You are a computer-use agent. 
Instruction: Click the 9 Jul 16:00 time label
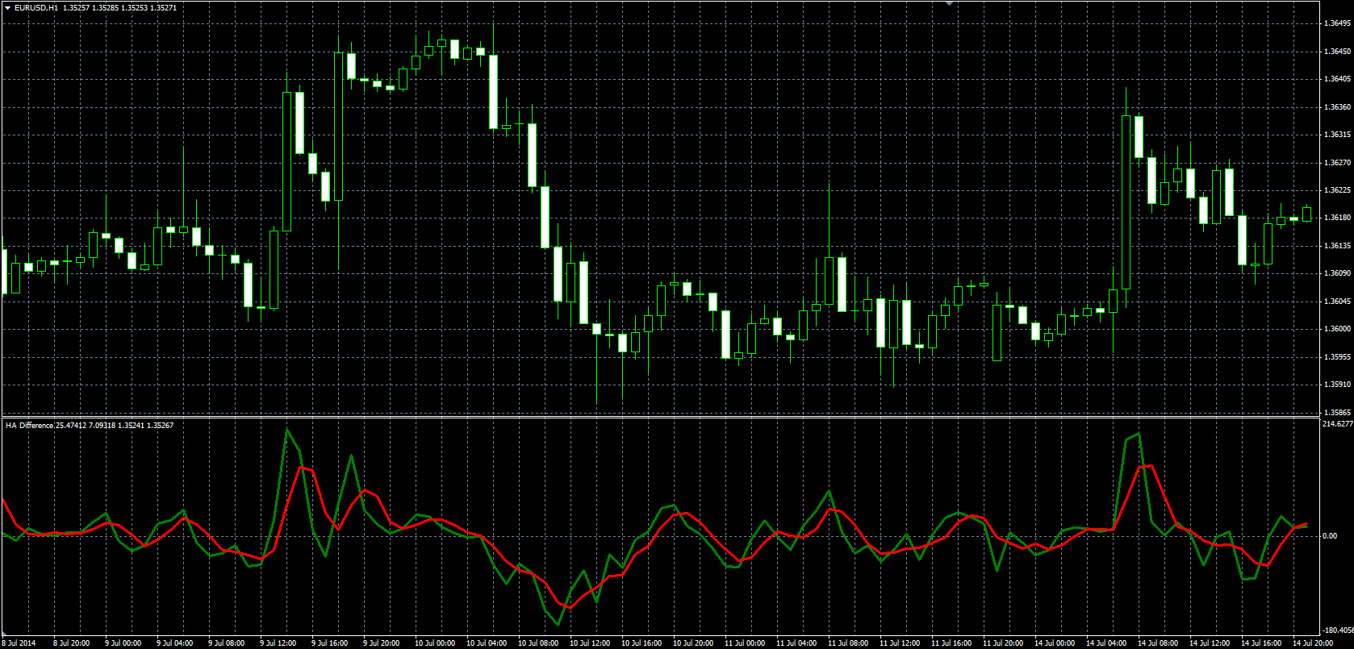point(330,643)
